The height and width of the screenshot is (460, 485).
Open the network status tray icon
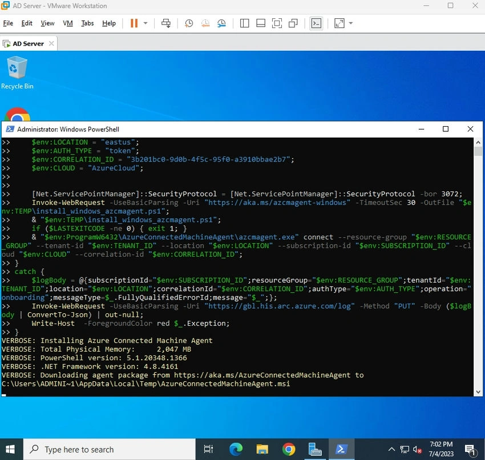(405, 449)
